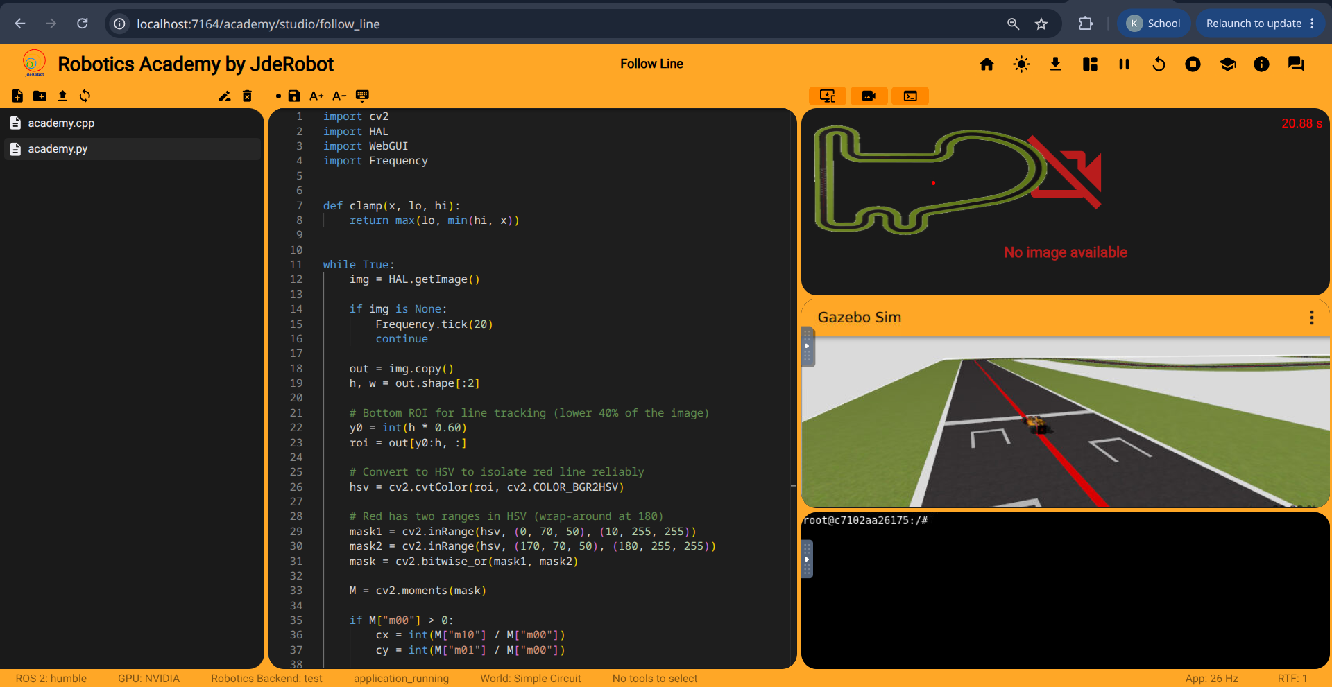Download the code using the header download icon
1332x687 pixels.
[1055, 64]
